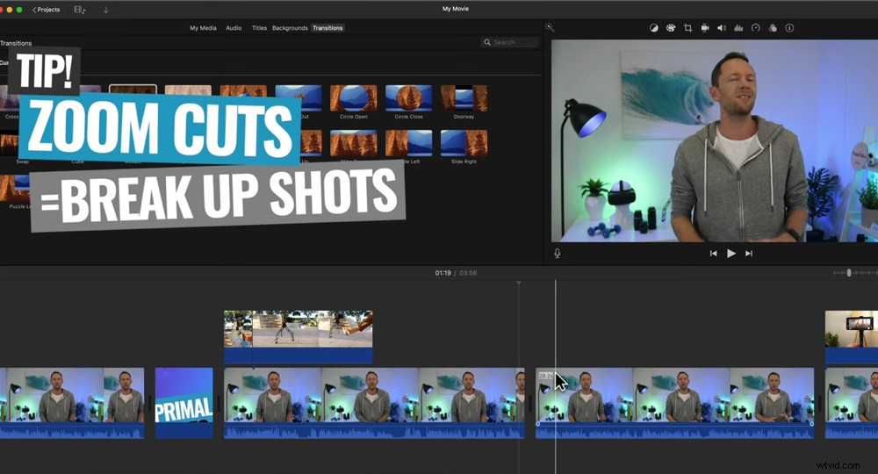878x474 pixels.
Task: Open the Volume speaker tool
Action: point(722,28)
